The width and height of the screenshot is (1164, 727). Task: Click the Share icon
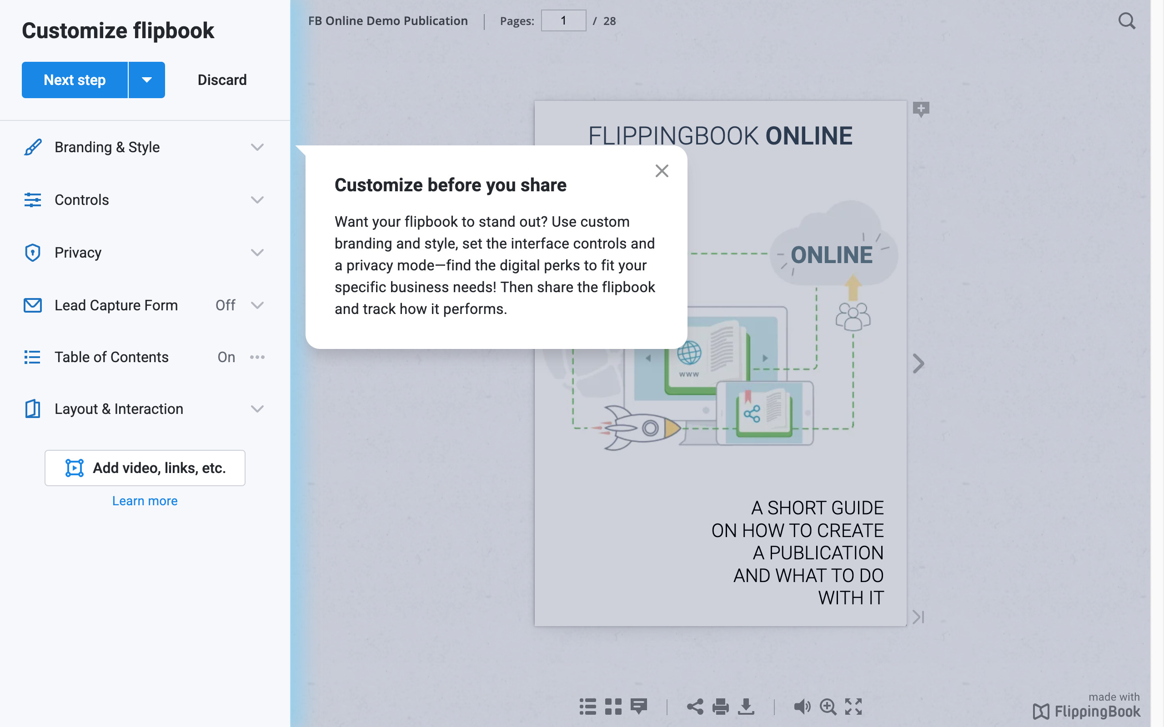pos(696,706)
